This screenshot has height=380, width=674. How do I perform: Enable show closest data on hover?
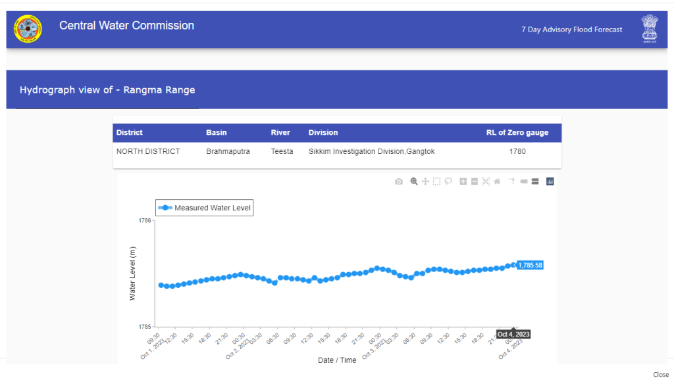(x=524, y=181)
